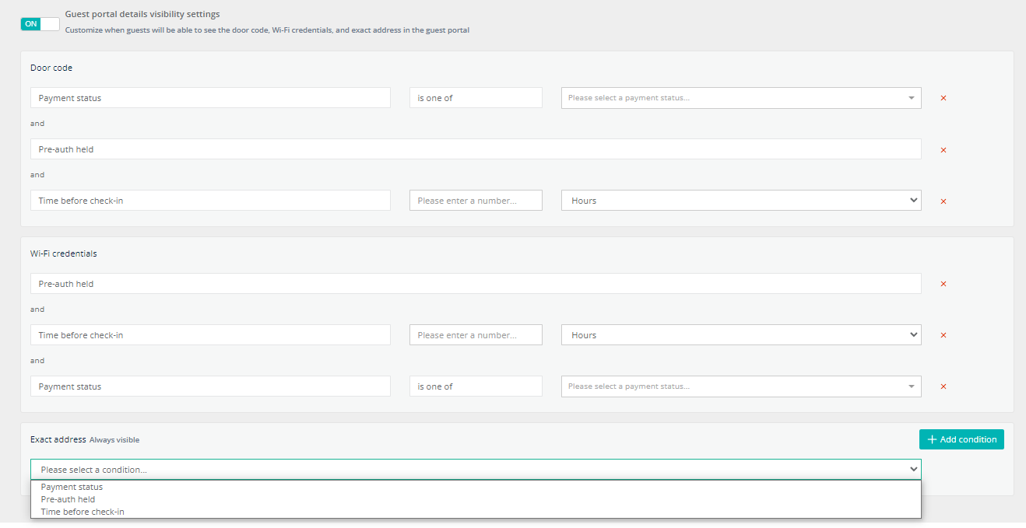This screenshot has width=1026, height=528.
Task: Open the Door code payment status selector
Action: coord(741,98)
